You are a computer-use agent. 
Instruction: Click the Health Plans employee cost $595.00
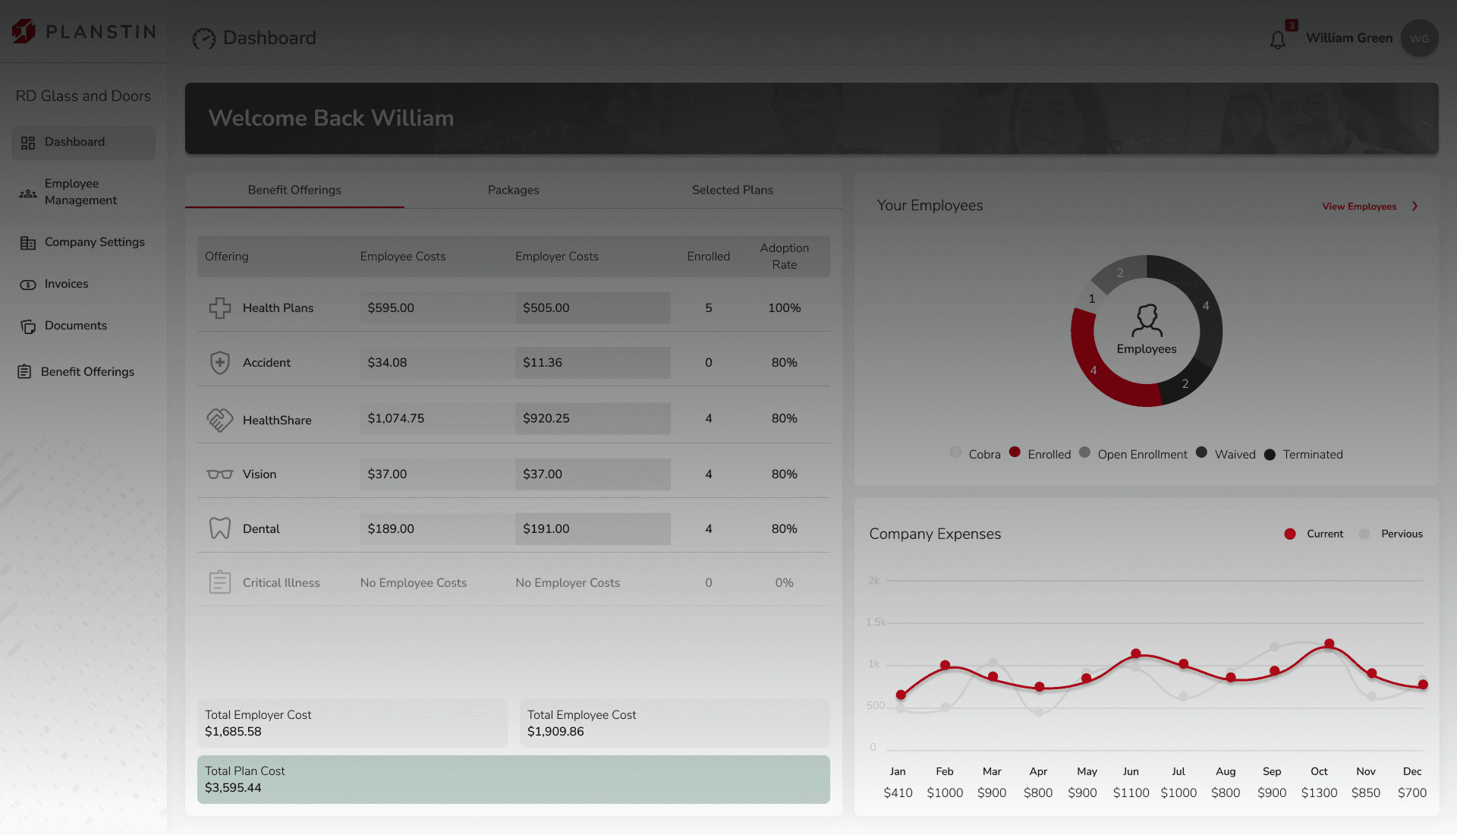tap(438, 308)
